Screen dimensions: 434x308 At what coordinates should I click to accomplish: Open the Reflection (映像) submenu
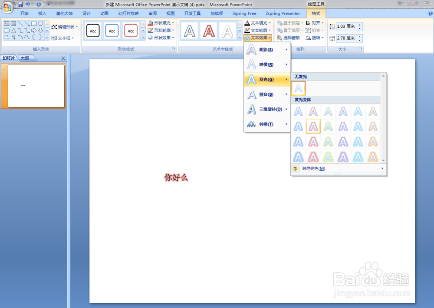267,65
